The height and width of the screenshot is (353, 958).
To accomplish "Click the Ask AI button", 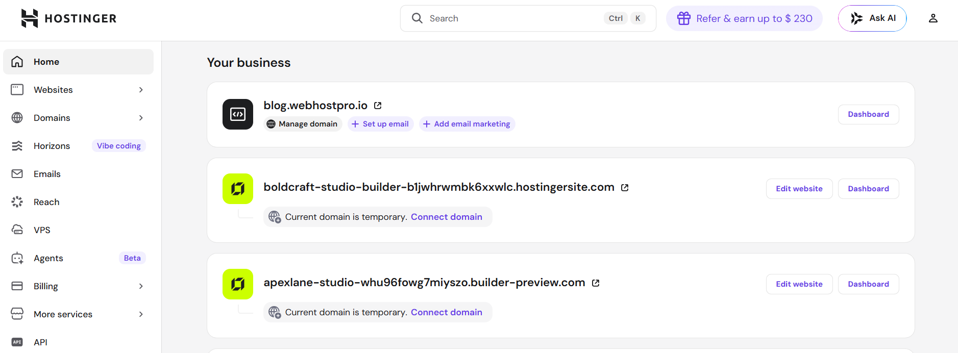I will [872, 18].
